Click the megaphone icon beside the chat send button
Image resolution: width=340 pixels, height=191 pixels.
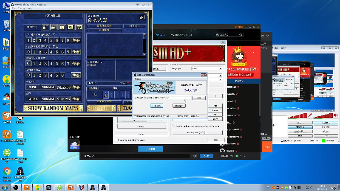pyautogui.click(x=195, y=156)
